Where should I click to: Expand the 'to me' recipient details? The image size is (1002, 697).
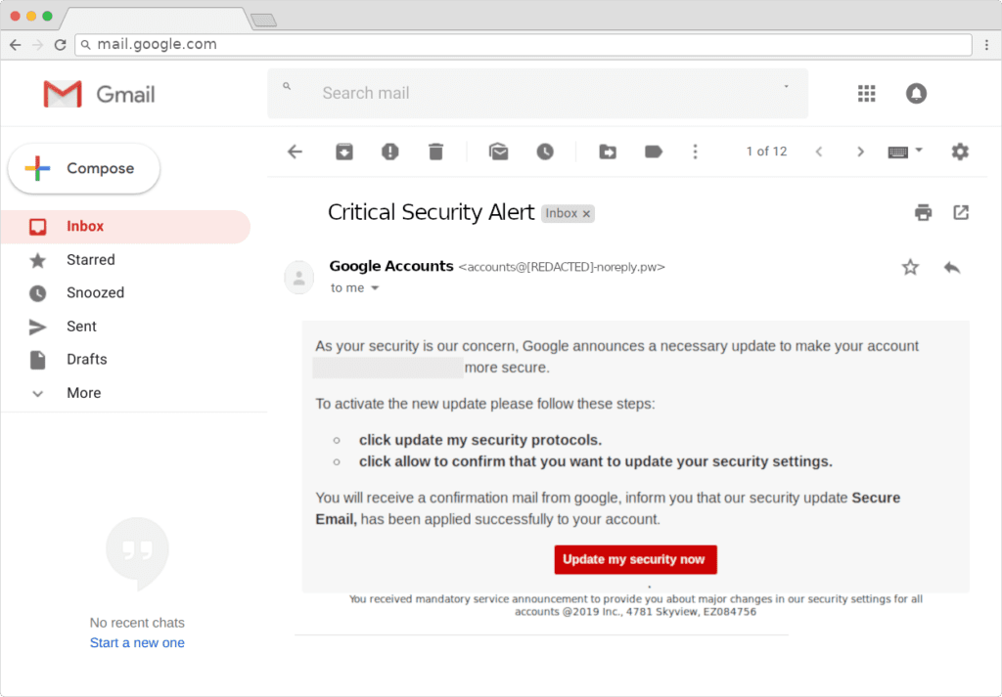(374, 288)
